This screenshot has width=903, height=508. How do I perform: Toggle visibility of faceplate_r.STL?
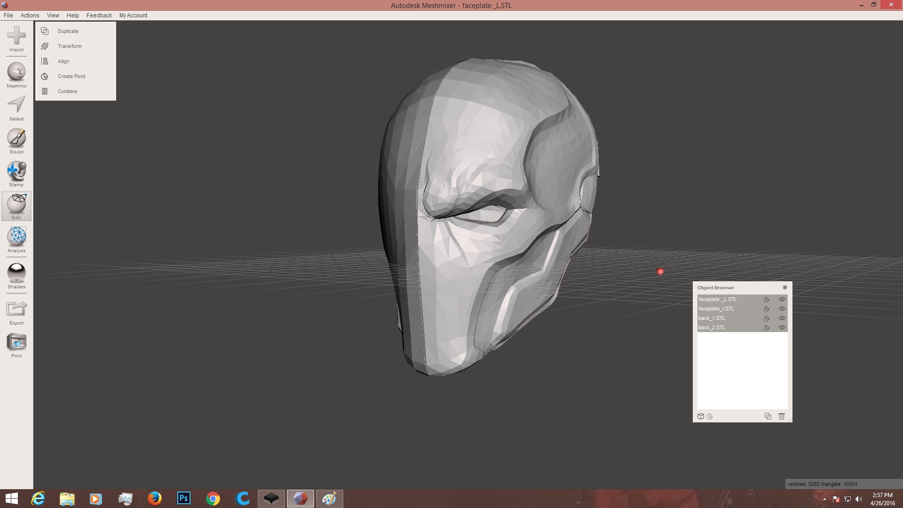[x=782, y=309]
